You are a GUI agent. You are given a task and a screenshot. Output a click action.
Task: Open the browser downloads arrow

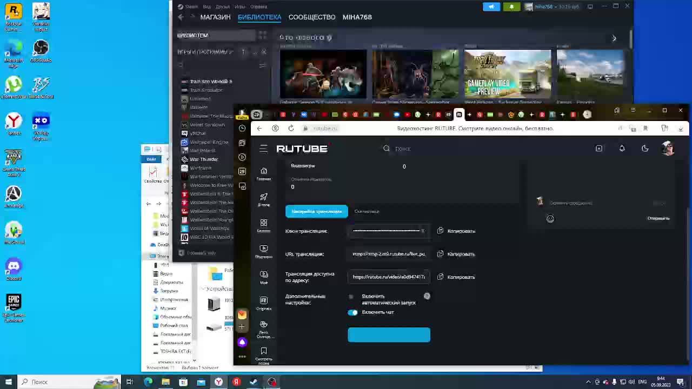(681, 128)
